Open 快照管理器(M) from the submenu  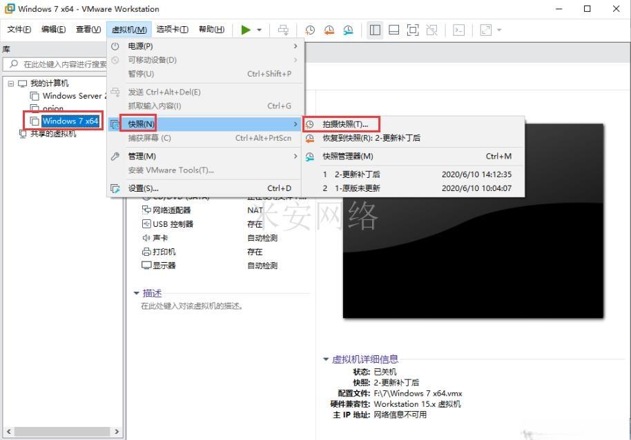coord(414,157)
